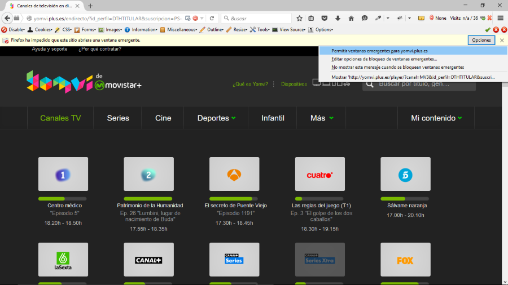Viewport: 508px width, 285px height.
Task: Click the magnifier in the Yomvi search box
Action: click(x=370, y=84)
